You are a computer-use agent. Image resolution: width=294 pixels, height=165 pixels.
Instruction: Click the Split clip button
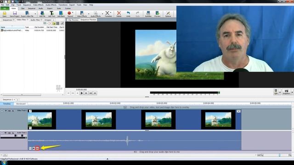coord(276,92)
